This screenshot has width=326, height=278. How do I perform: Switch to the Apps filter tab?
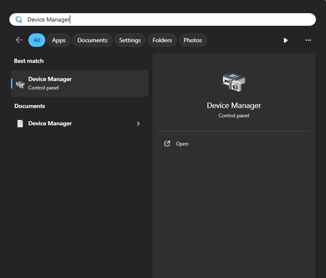tap(59, 40)
